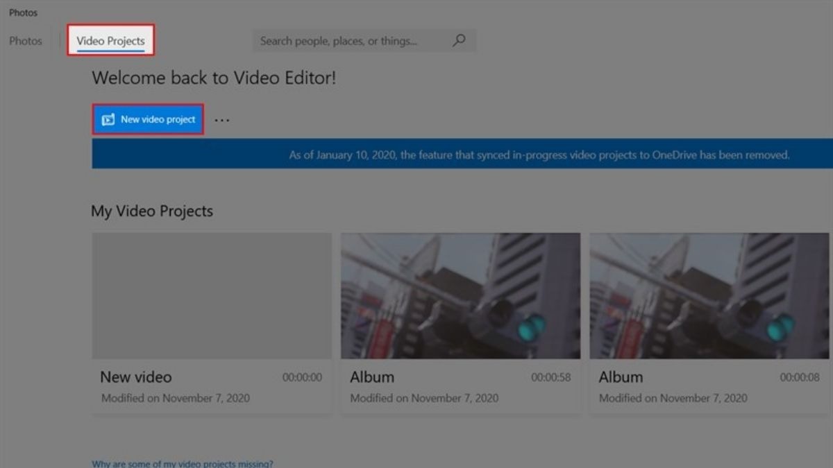Open the Album thumbnail lasting 00:00:58

click(461, 296)
